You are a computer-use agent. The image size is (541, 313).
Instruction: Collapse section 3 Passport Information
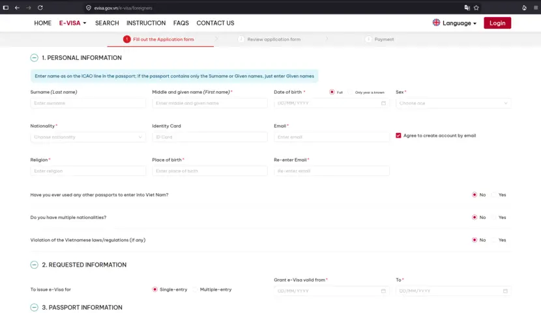[34, 308]
